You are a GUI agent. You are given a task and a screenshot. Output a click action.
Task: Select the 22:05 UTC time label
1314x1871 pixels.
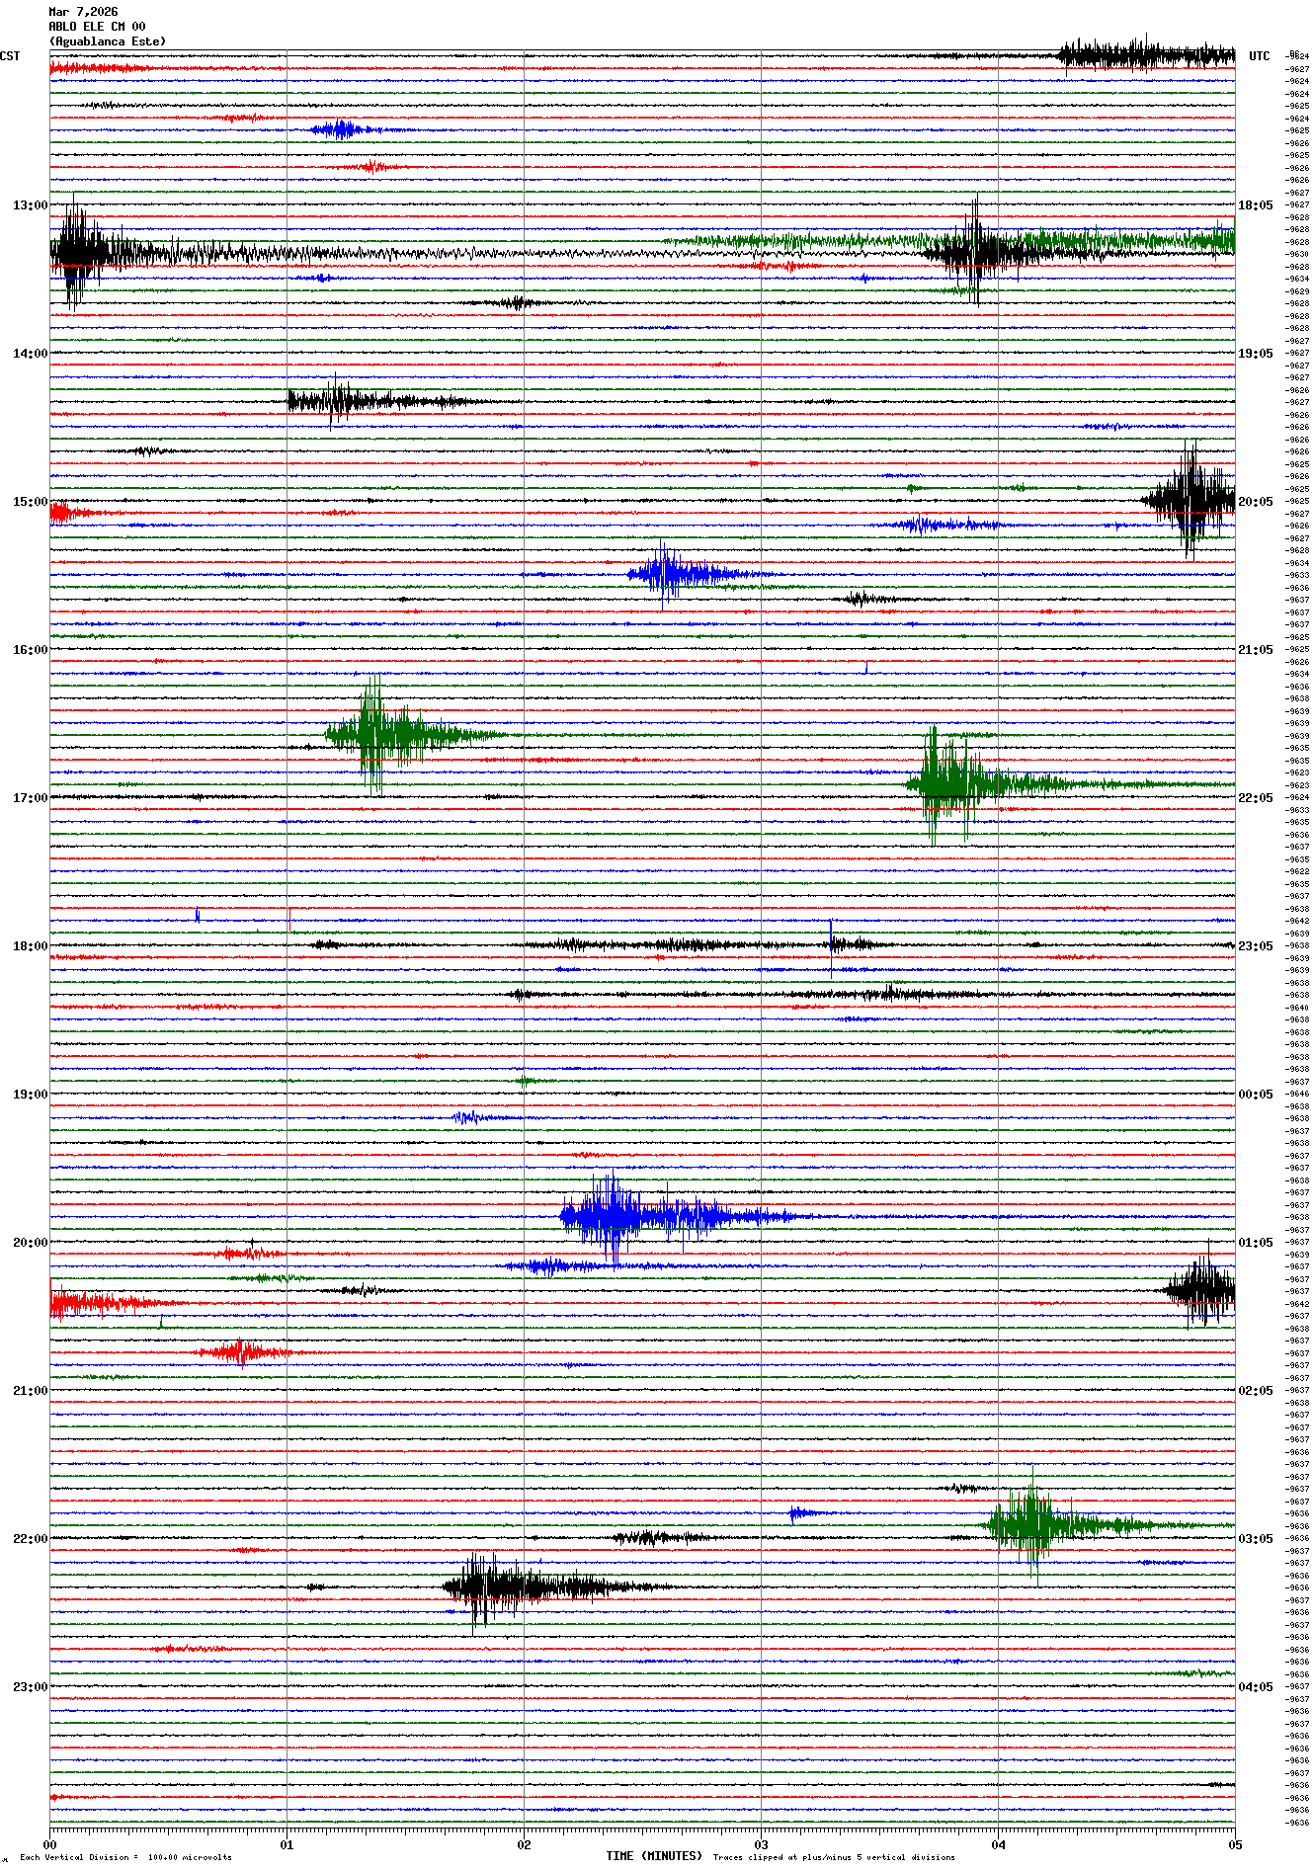pyautogui.click(x=1255, y=798)
